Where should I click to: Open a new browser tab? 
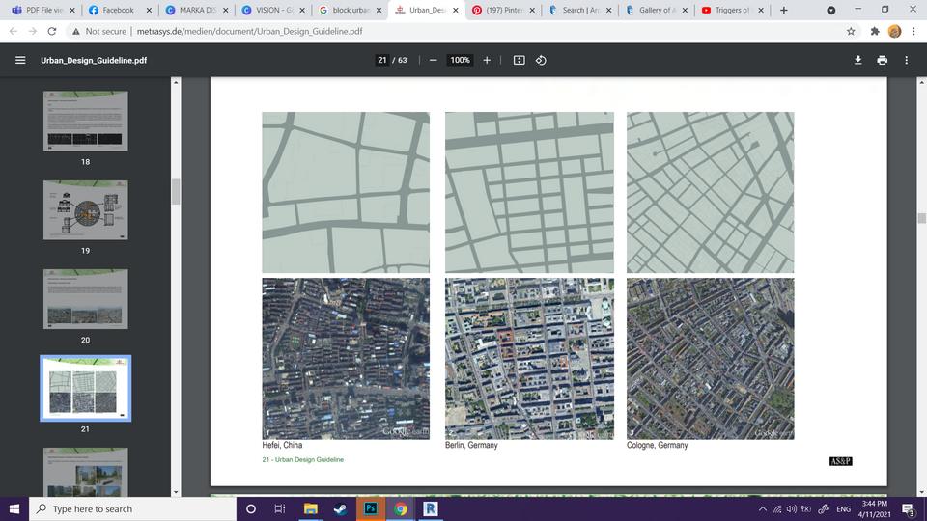783,10
